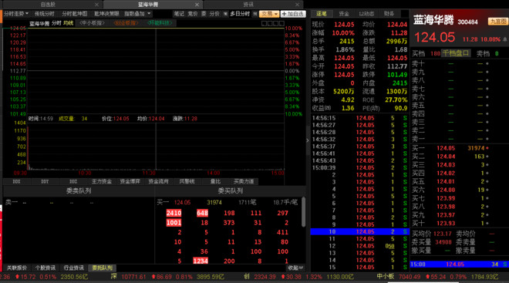Image resolution: width=509 pixels, height=283 pixels.
Task: Click the small icon before 交易 button
Action: point(255,14)
